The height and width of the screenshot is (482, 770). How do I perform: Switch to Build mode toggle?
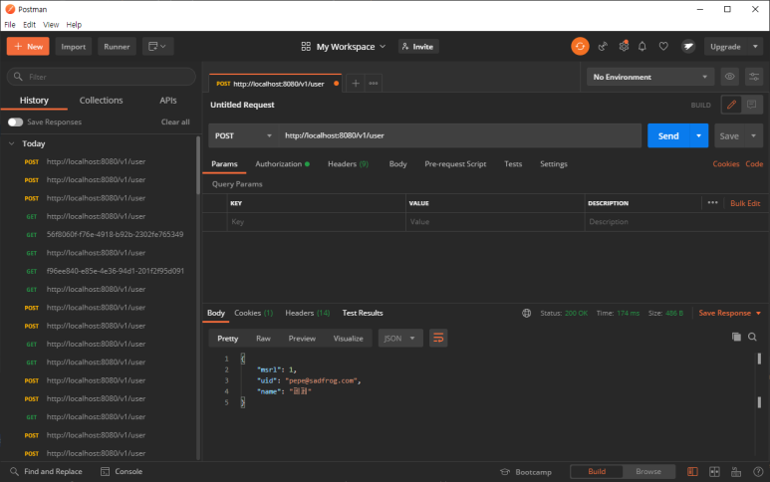tap(597, 471)
